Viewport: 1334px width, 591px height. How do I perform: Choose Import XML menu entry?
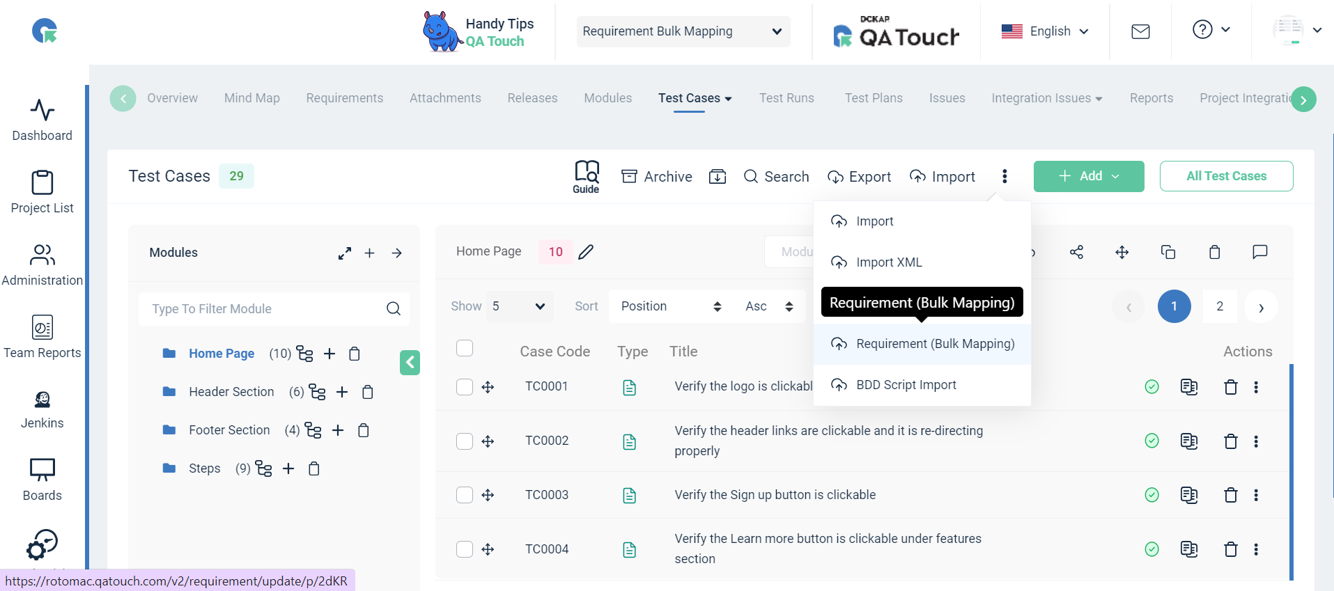tap(922, 262)
